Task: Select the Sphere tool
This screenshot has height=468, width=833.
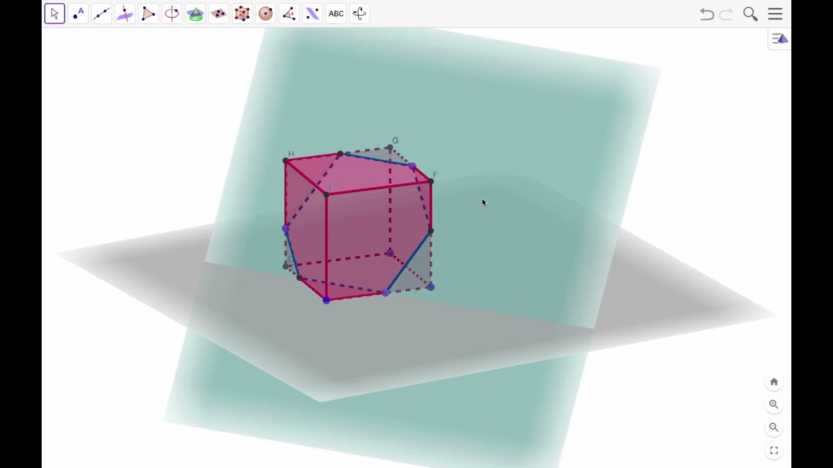Action: pyautogui.click(x=266, y=14)
